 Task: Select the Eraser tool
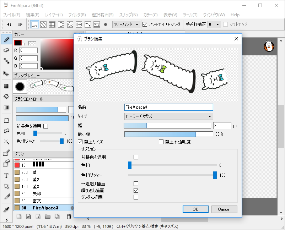pos(6,50)
